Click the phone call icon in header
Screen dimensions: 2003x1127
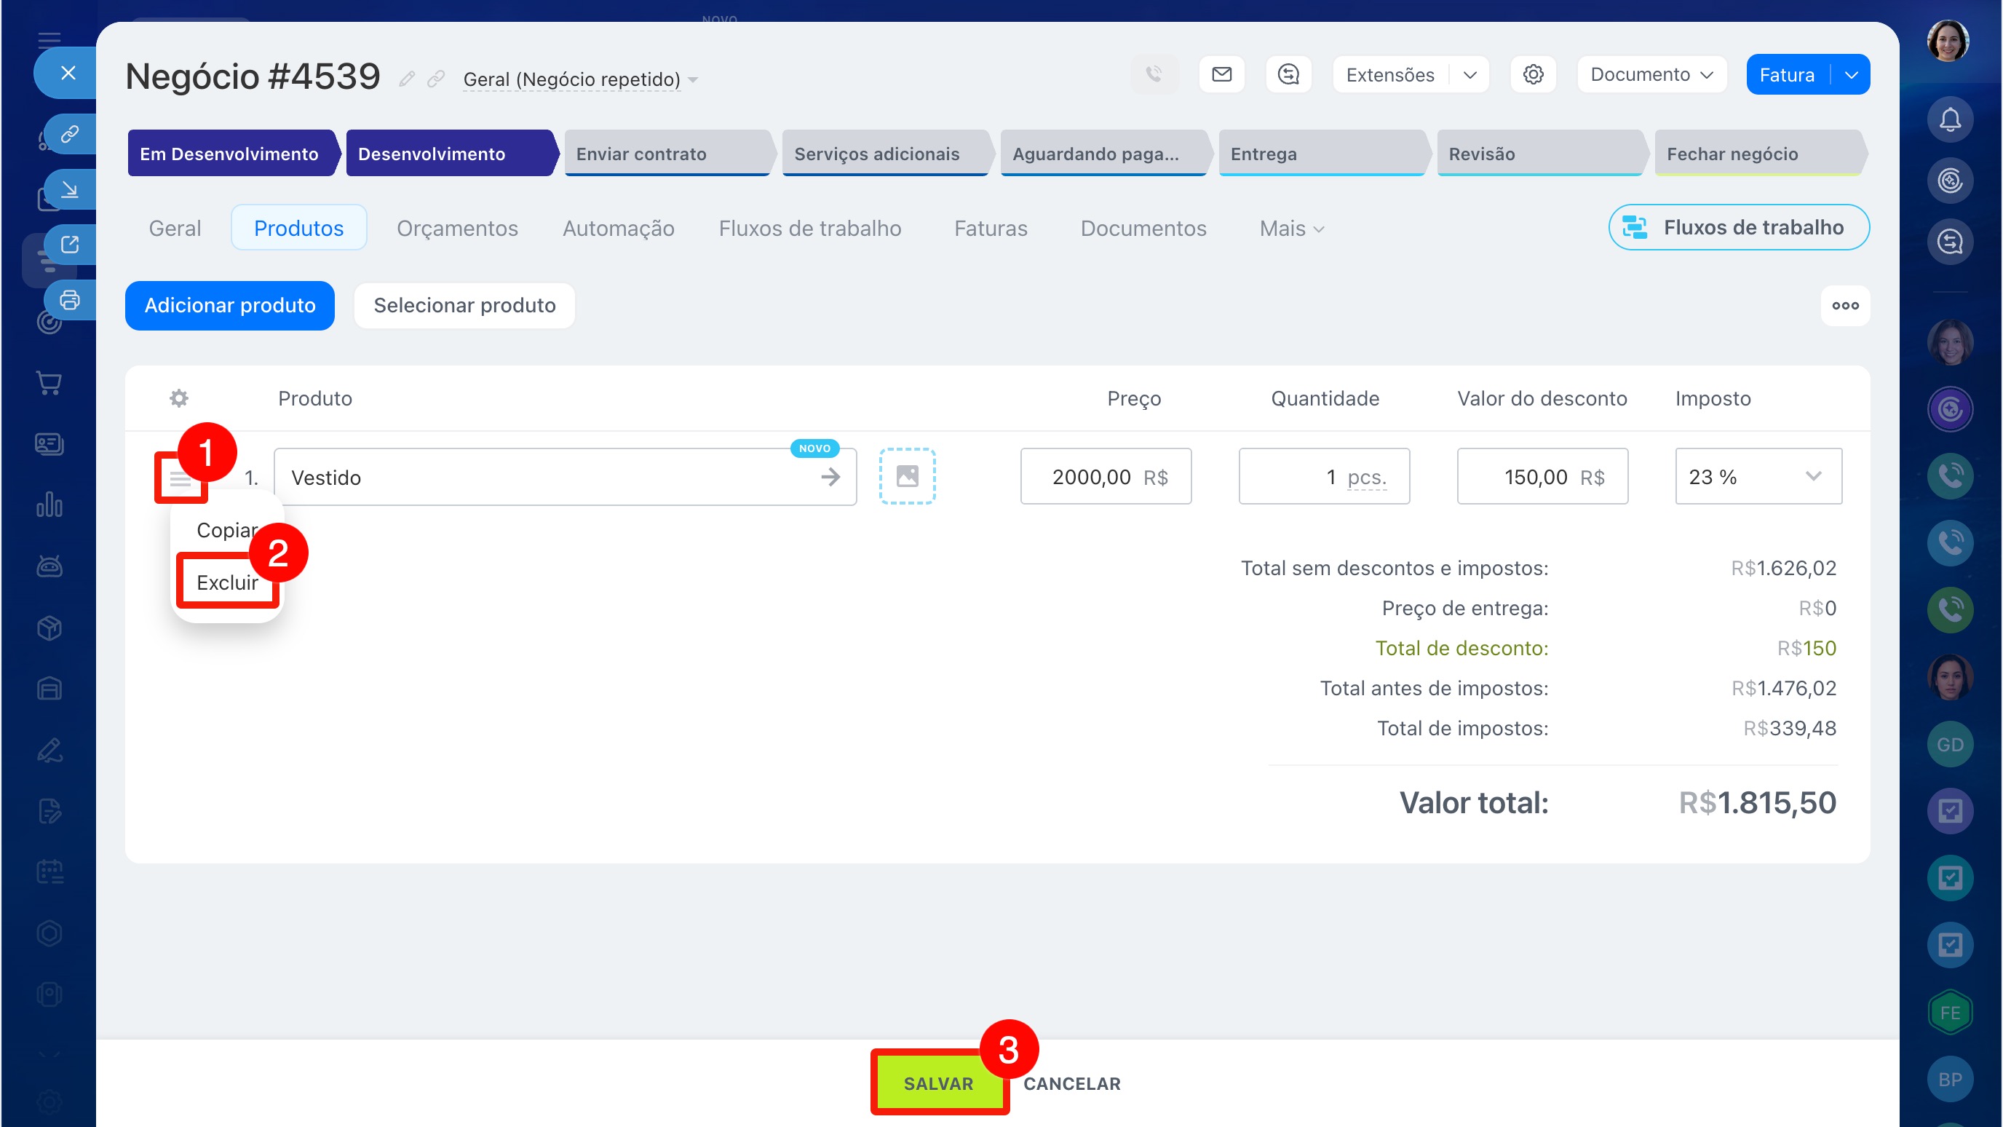pyautogui.click(x=1154, y=75)
